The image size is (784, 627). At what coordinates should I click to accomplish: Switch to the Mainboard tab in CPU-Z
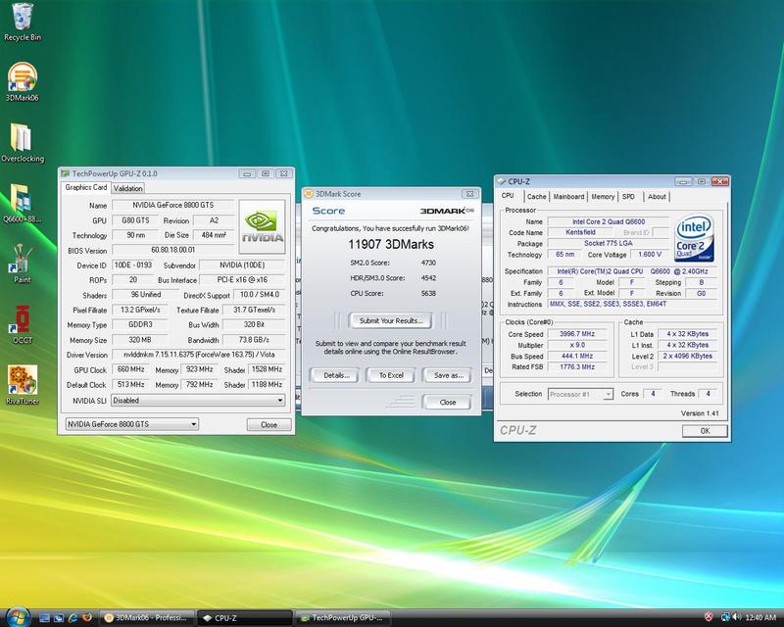click(568, 197)
